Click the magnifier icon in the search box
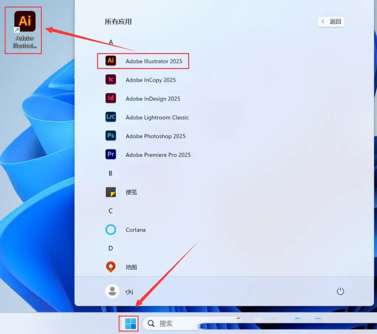This screenshot has height=334, width=377. pyautogui.click(x=151, y=324)
